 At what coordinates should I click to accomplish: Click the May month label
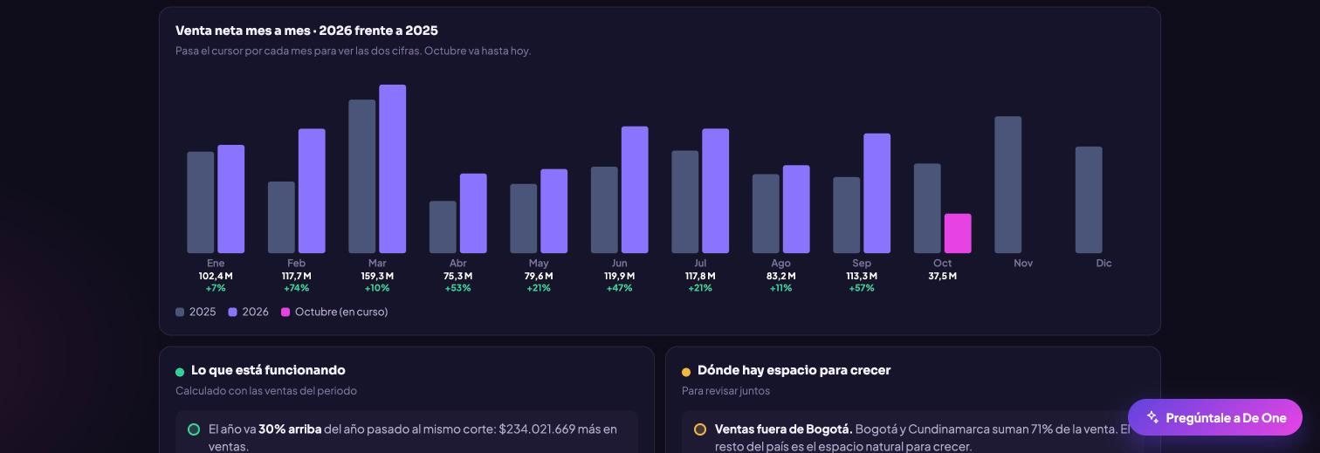[539, 263]
